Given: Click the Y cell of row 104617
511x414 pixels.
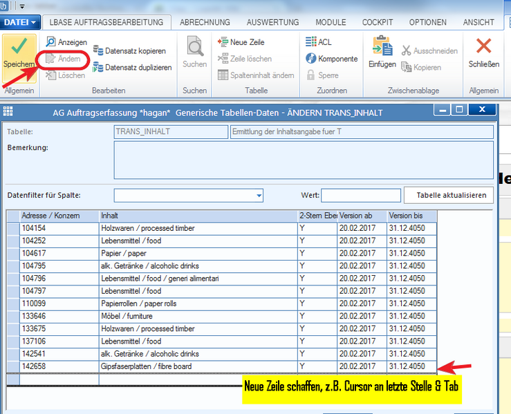Looking at the screenshot, I should pyautogui.click(x=318, y=254).
